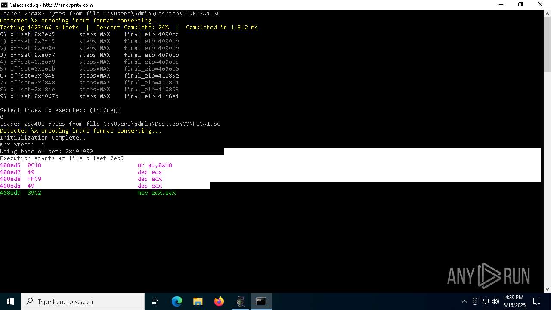Screen dimensions: 551x310
Task: Click 'Max Steps: -1' line
Action: 22,145
